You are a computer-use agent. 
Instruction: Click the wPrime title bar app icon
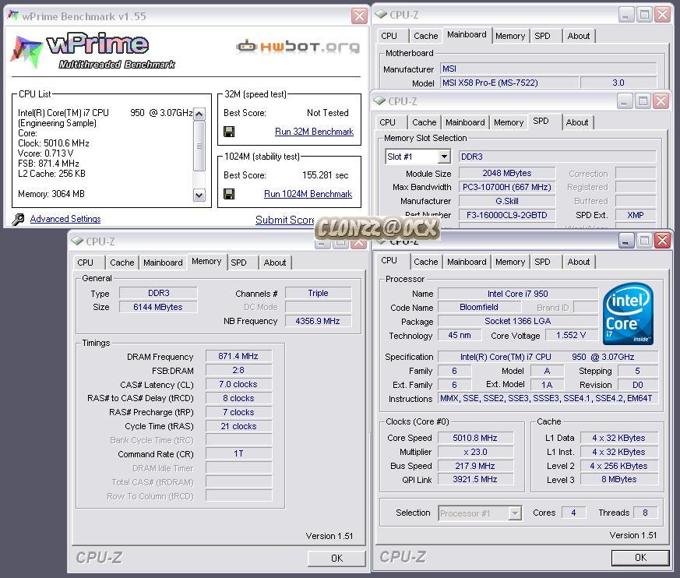pyautogui.click(x=13, y=16)
